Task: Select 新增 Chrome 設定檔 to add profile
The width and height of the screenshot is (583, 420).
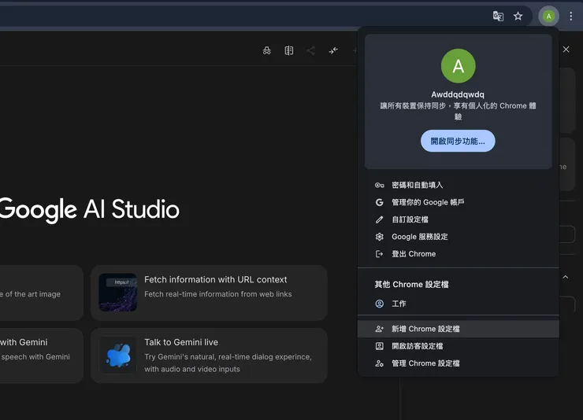Action: 425,329
